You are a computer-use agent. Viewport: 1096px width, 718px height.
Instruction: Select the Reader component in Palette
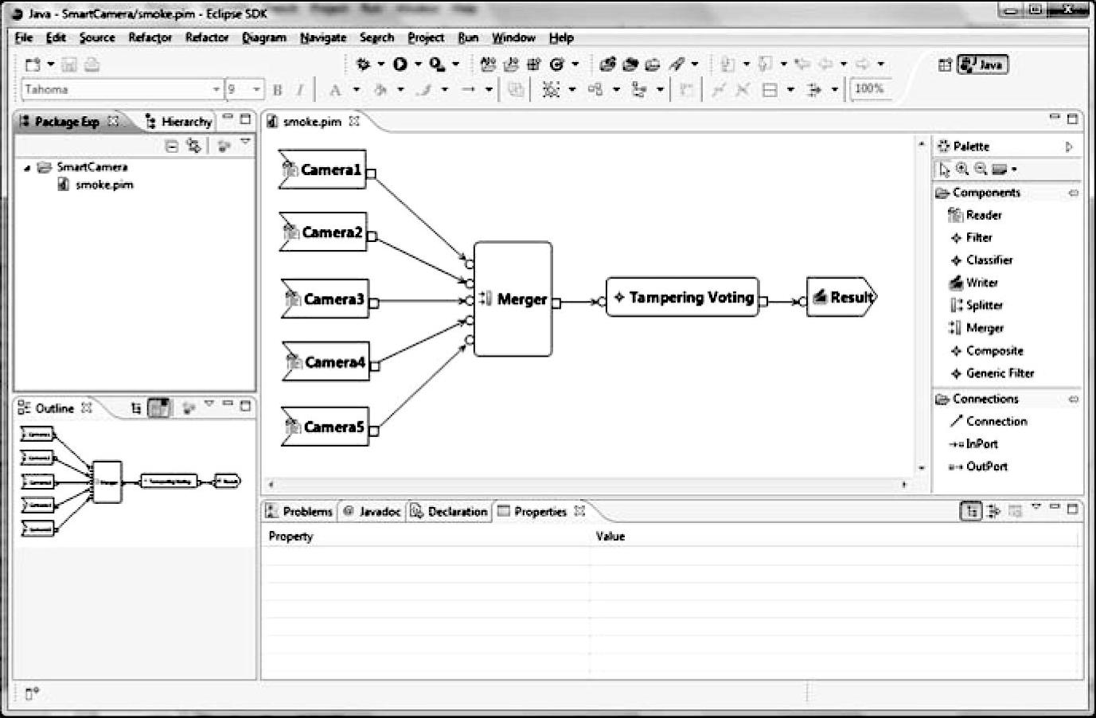click(975, 215)
